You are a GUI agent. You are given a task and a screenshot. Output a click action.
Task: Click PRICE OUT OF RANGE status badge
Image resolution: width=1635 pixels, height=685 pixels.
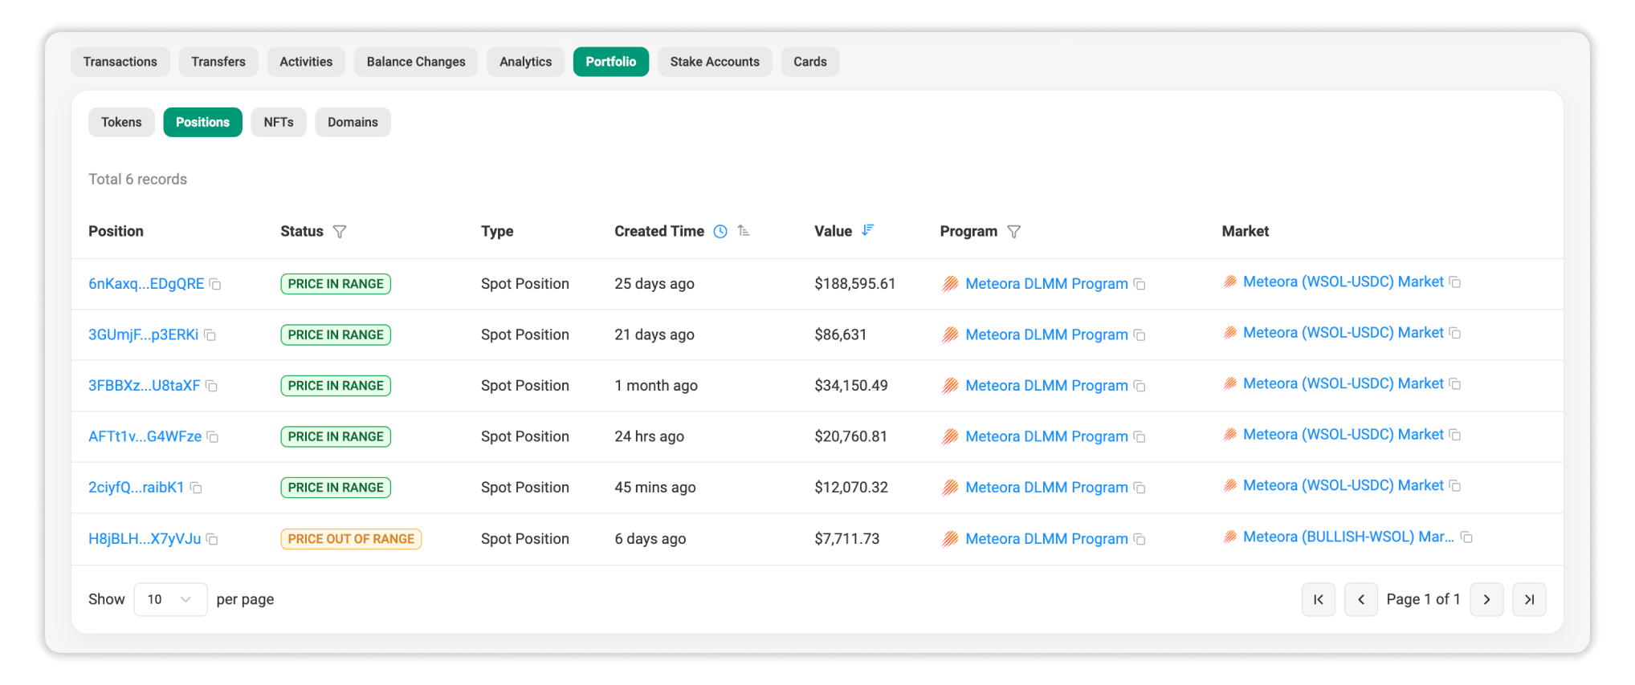point(351,539)
